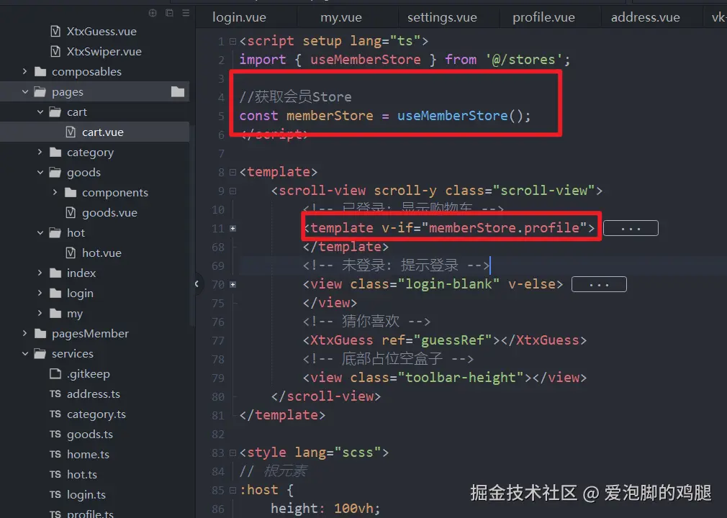Click the locate-file target icon in explorer header
This screenshot has width=727, height=518.
pos(153,13)
